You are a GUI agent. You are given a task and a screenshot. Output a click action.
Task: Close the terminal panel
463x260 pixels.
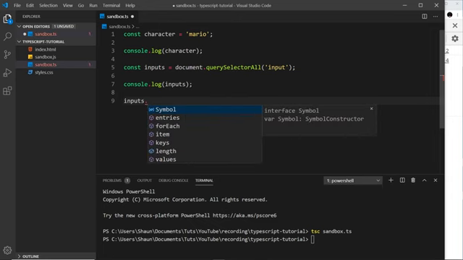[436, 180]
